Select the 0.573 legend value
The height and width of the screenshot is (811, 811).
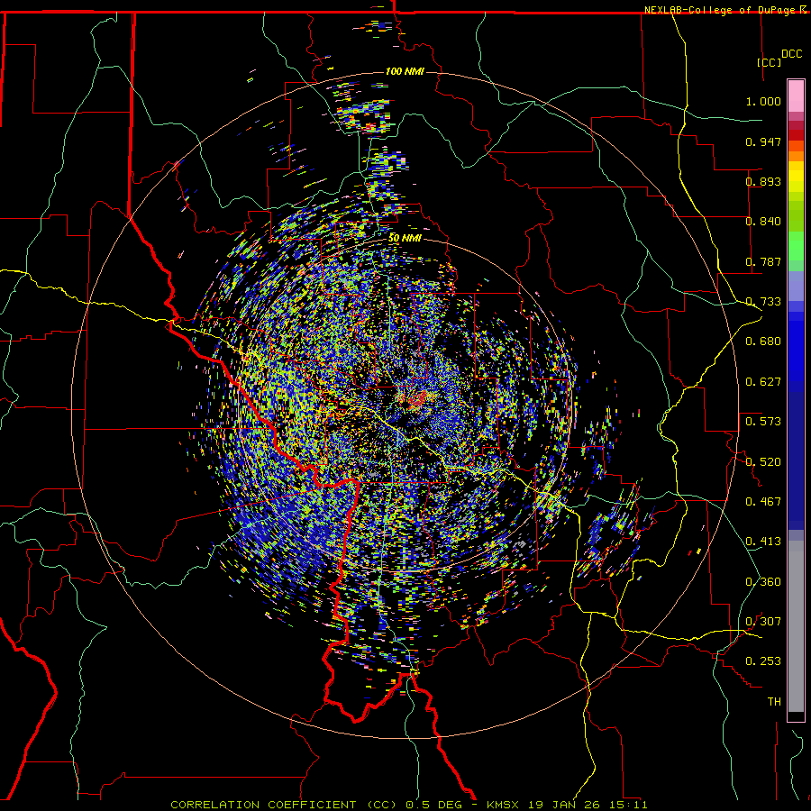point(763,422)
